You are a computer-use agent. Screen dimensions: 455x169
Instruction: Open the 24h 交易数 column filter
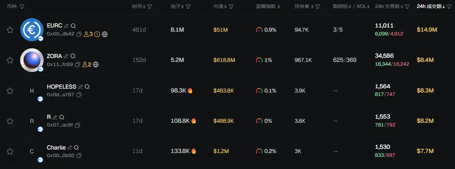[x=407, y=7]
